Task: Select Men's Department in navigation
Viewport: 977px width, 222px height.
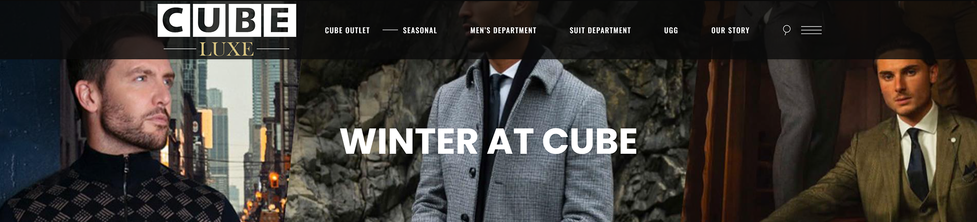Action: [503, 31]
